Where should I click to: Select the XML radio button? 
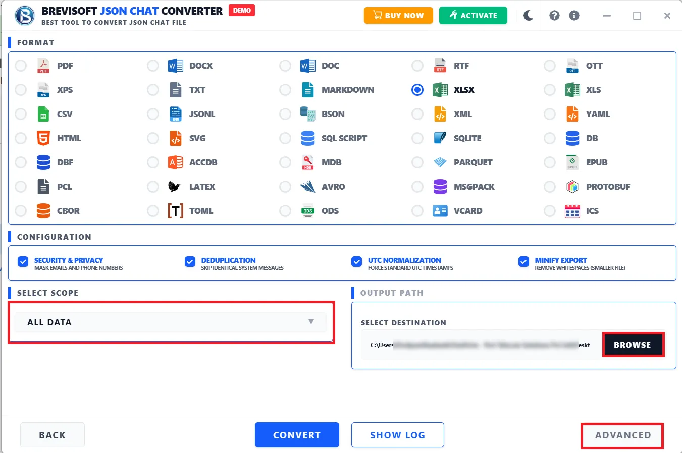pyautogui.click(x=417, y=114)
